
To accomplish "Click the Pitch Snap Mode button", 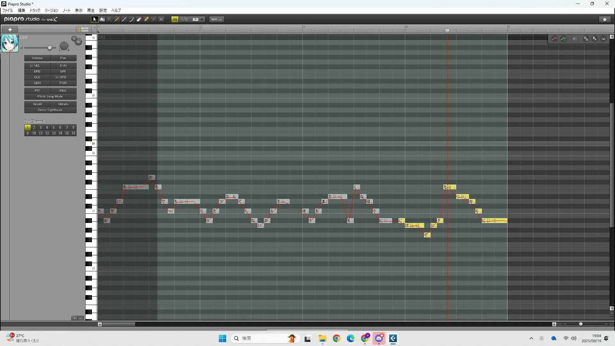I will (50, 96).
